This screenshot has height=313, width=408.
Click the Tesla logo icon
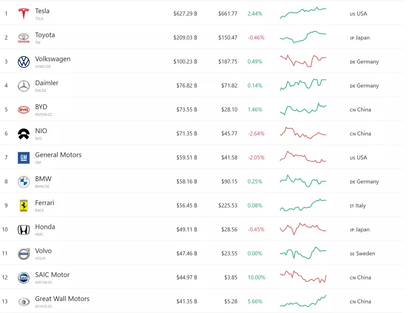24,14
